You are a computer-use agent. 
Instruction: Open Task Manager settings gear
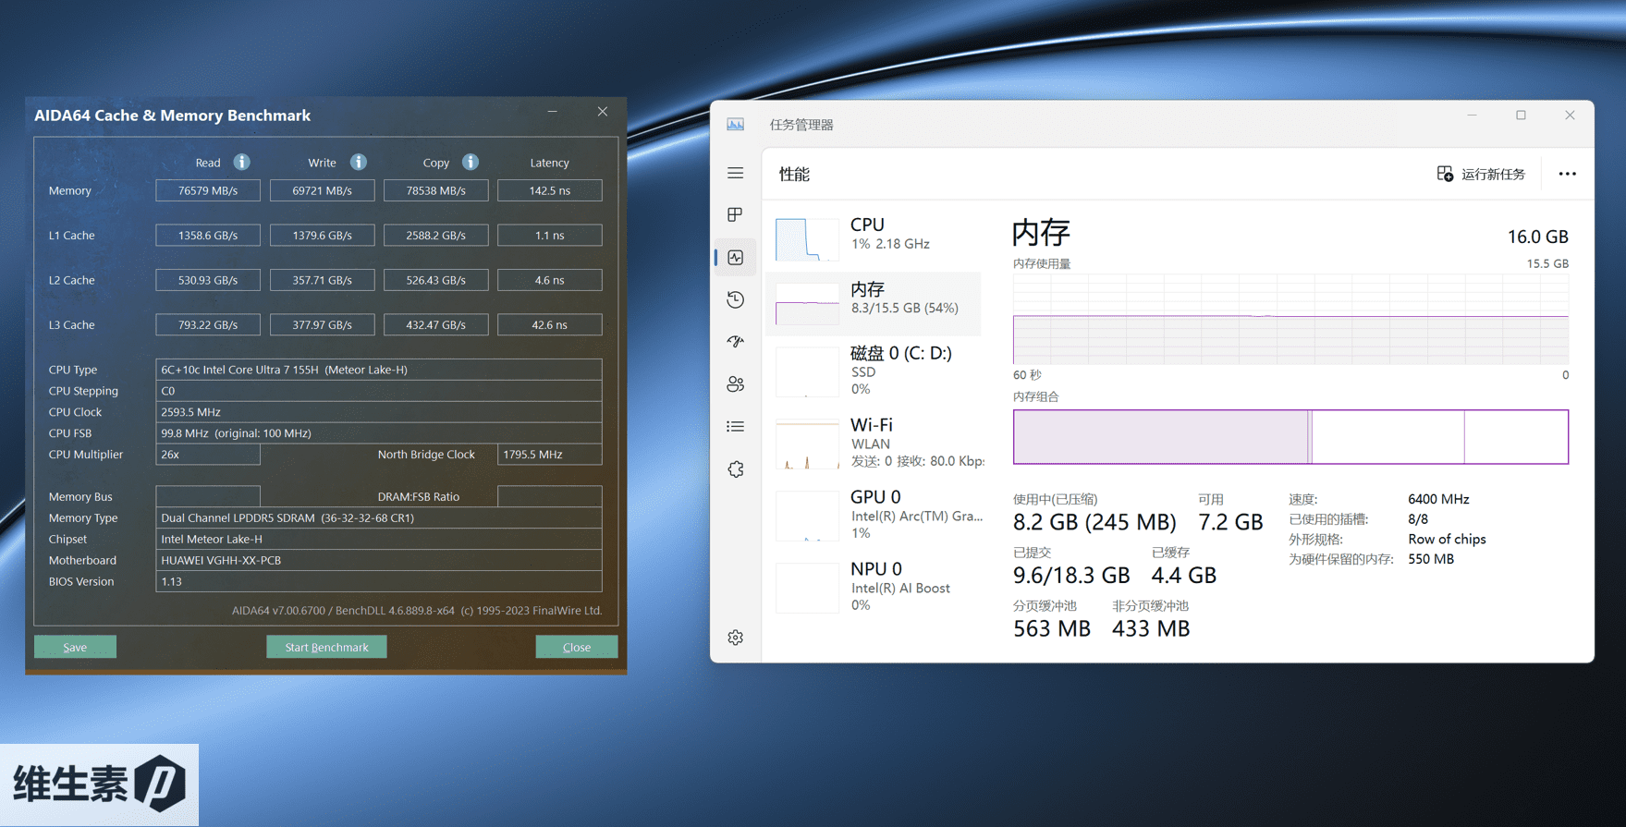point(735,638)
